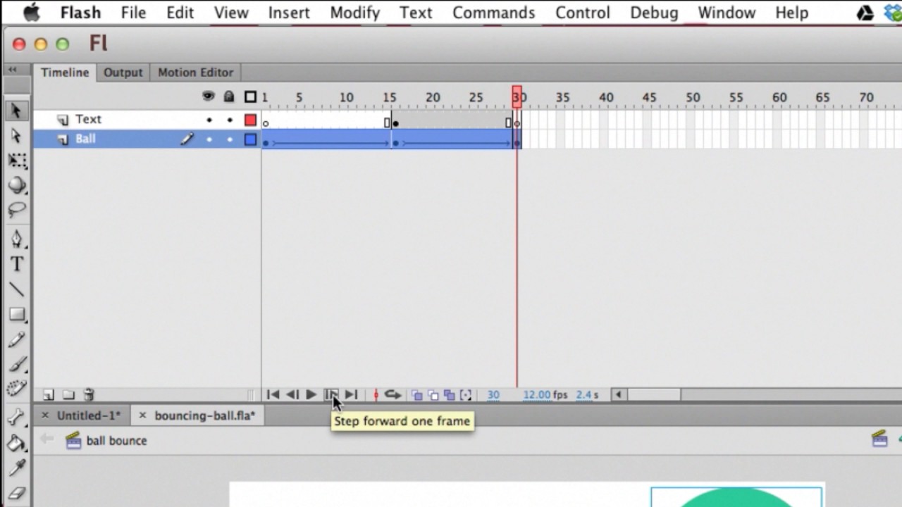The image size is (902, 507).
Task: Select the Bone tool
Action: [x=17, y=417]
